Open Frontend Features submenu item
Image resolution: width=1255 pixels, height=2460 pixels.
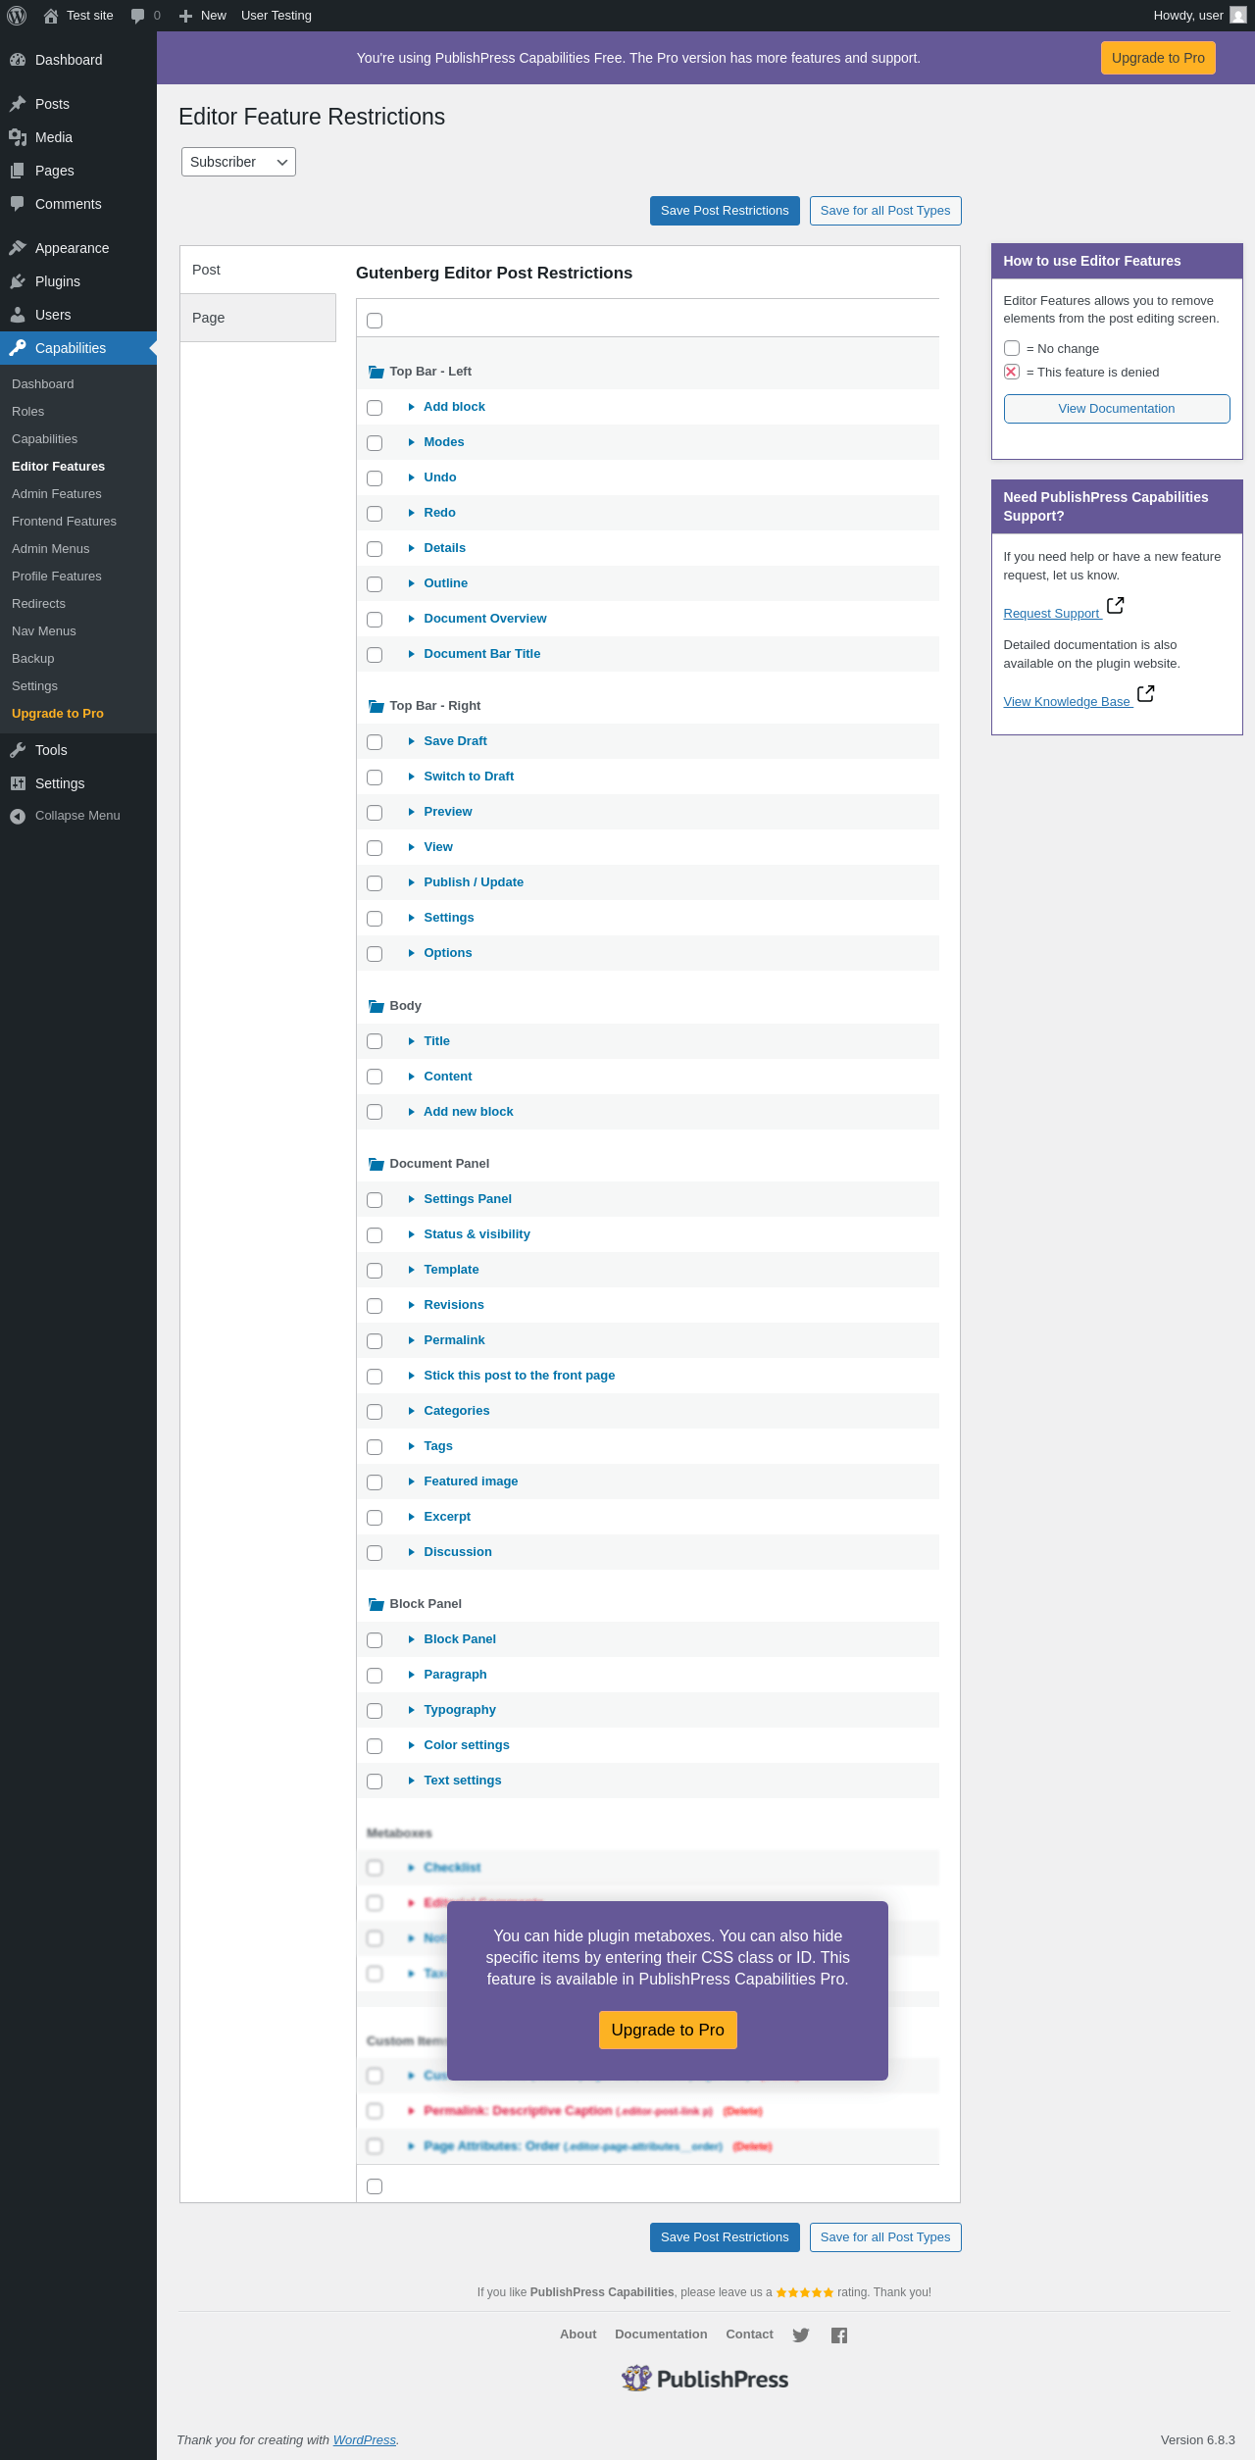[x=78, y=522]
